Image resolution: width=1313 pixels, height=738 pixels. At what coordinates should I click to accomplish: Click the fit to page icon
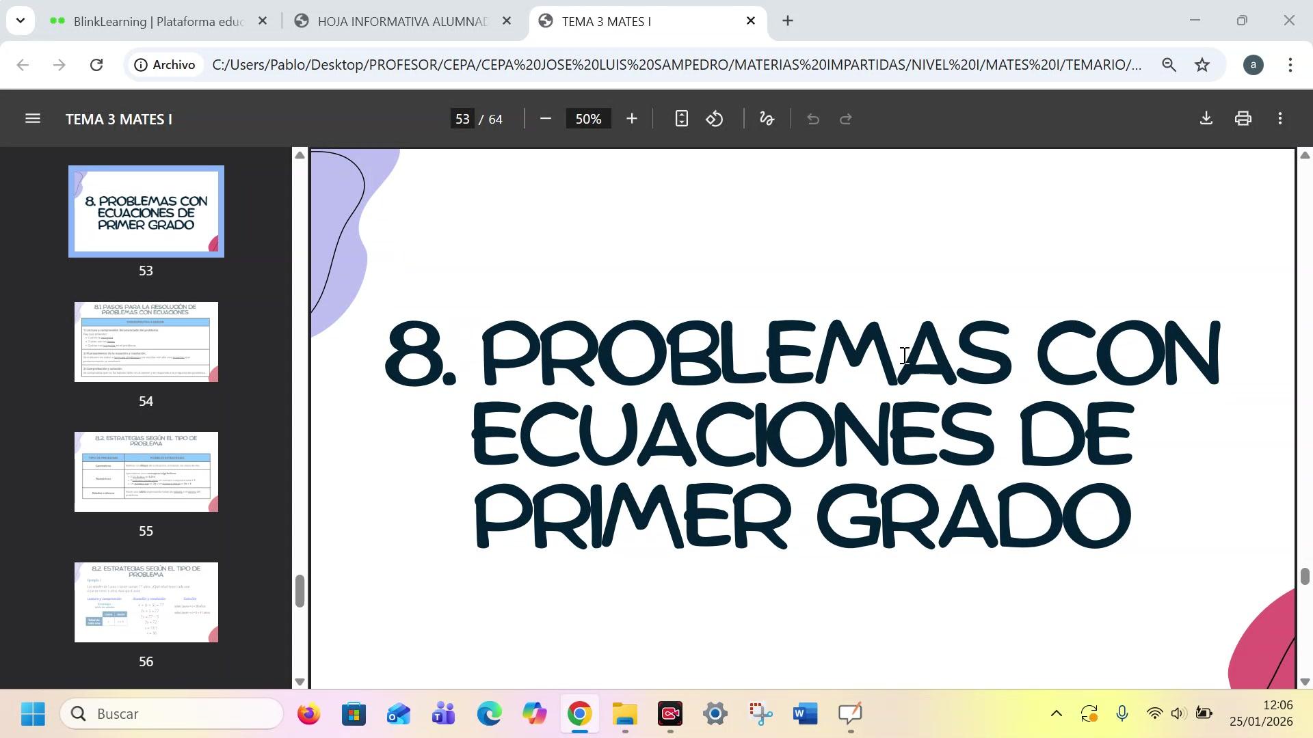click(681, 119)
